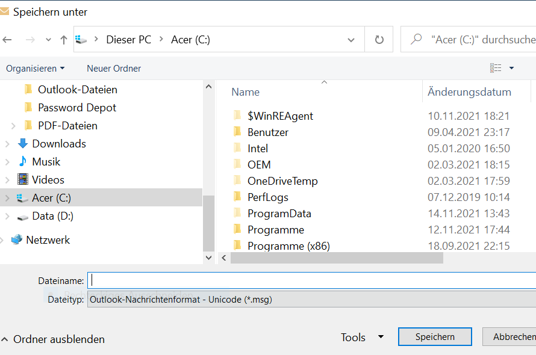
Task: Expand the Data (D:) drive tree
Action: [7, 216]
